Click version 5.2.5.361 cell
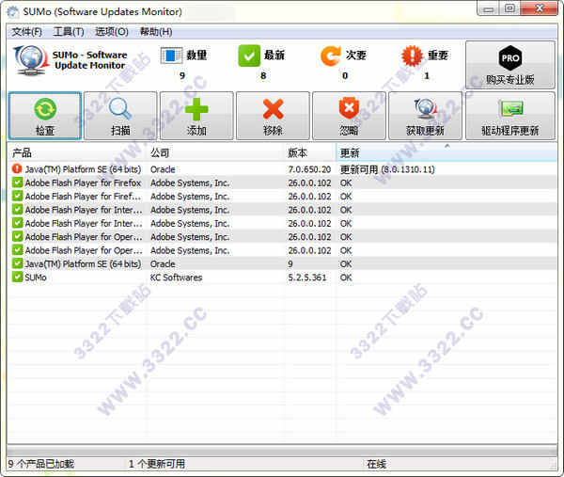 307,278
